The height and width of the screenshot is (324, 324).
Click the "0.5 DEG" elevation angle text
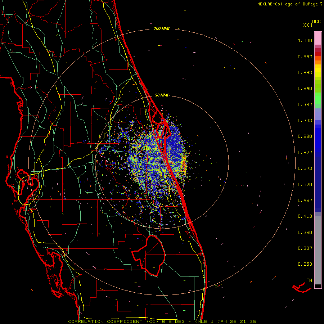point(173,321)
